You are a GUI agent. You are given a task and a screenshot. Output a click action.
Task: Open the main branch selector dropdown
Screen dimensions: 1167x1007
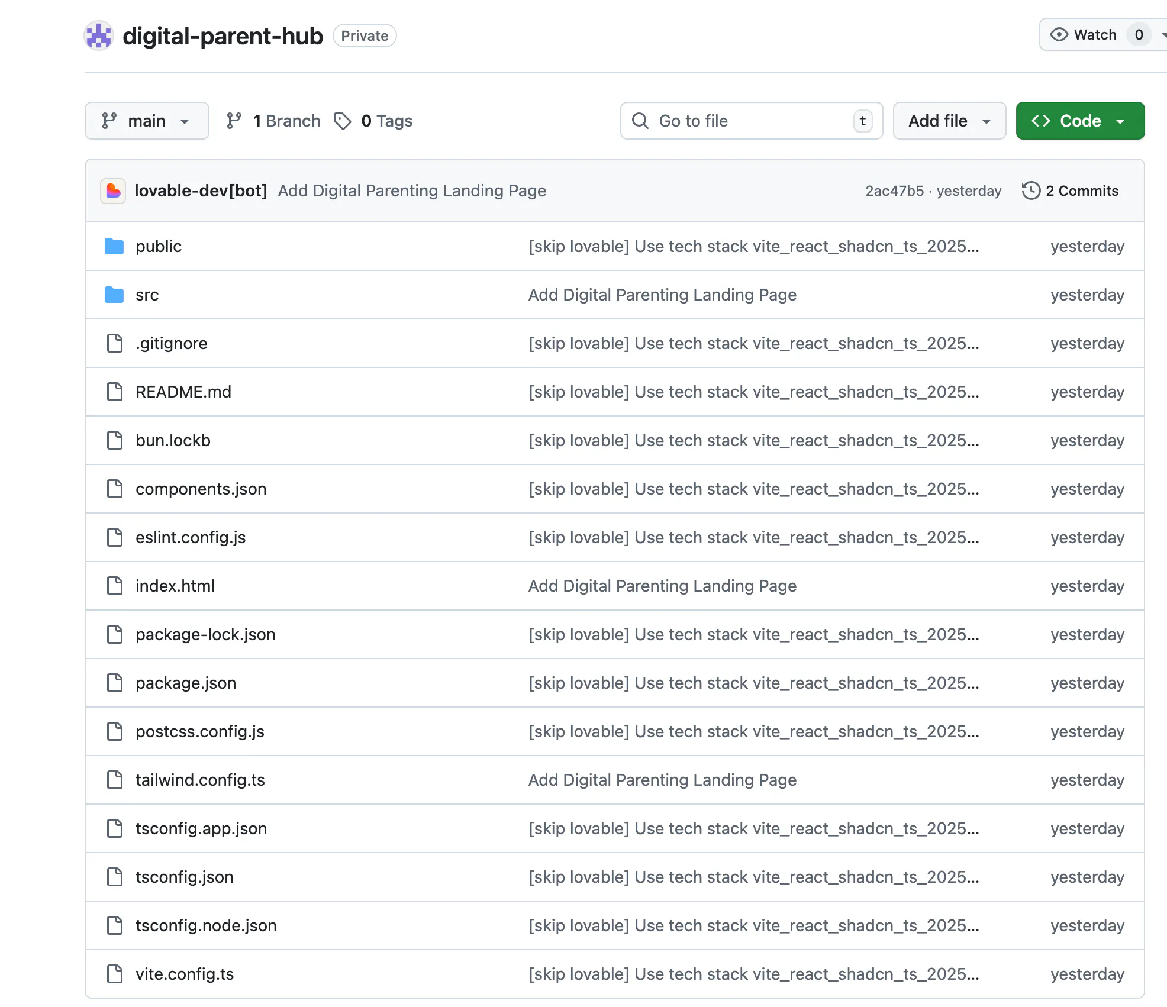pyautogui.click(x=147, y=121)
